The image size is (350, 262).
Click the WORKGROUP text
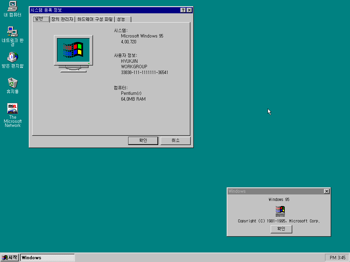tap(134, 67)
